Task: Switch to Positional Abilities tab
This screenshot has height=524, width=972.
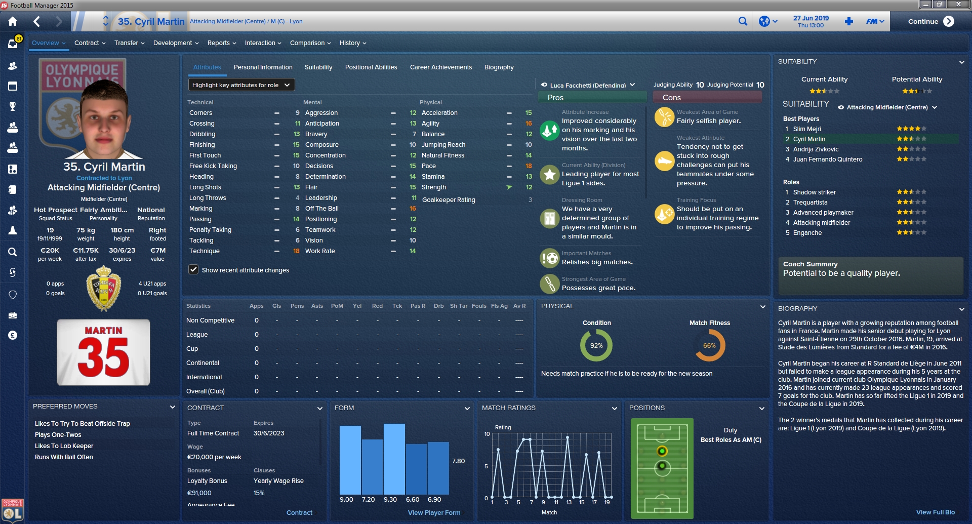Action: pyautogui.click(x=371, y=67)
